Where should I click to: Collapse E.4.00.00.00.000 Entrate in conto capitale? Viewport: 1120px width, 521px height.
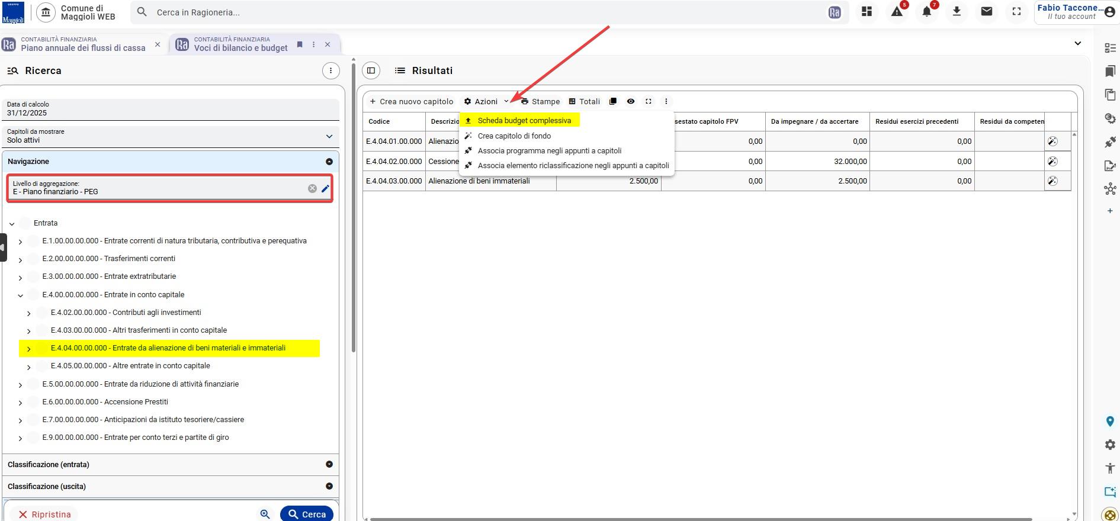coord(20,295)
